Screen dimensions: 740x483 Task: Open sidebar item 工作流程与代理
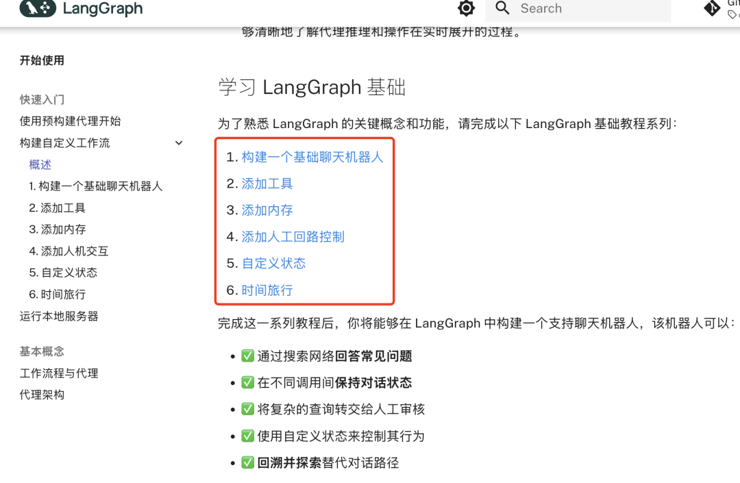pyautogui.click(x=59, y=373)
